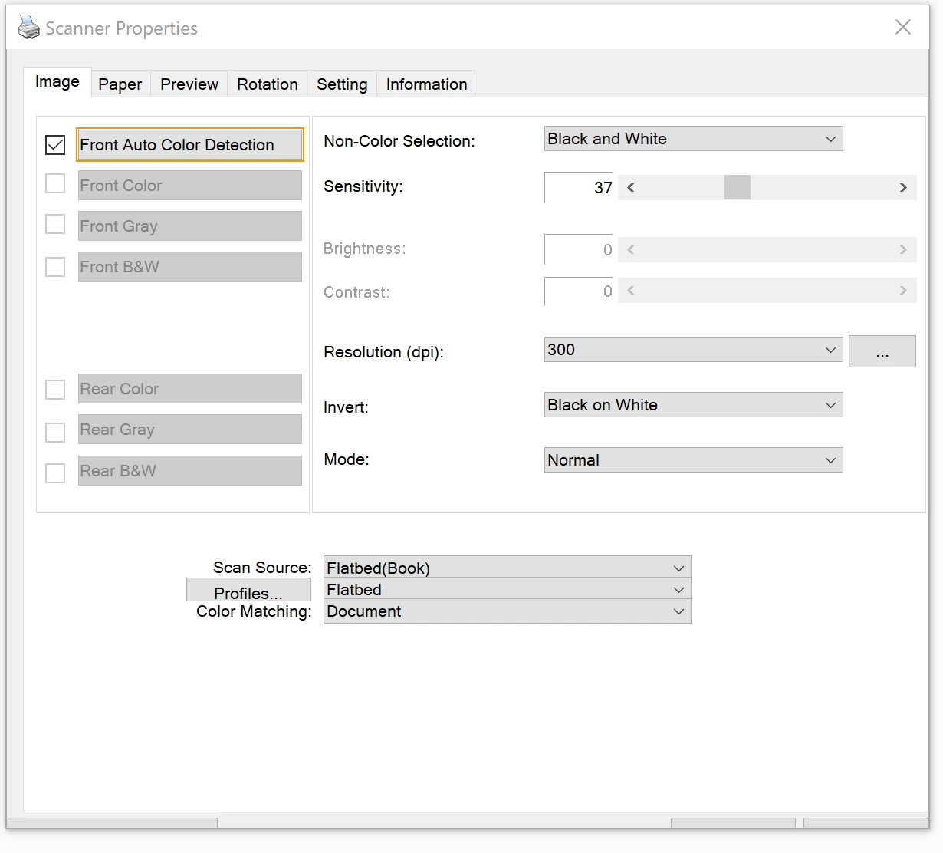Click the Profiles... button
This screenshot has width=943, height=853.
(x=248, y=592)
